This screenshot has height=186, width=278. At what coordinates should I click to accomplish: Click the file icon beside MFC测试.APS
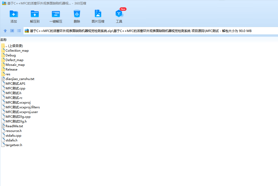[x=3, y=83]
